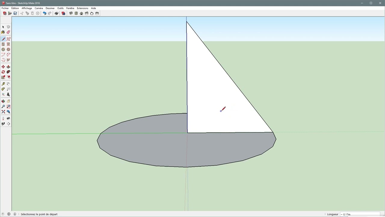Open the Aide menu

tap(94, 8)
